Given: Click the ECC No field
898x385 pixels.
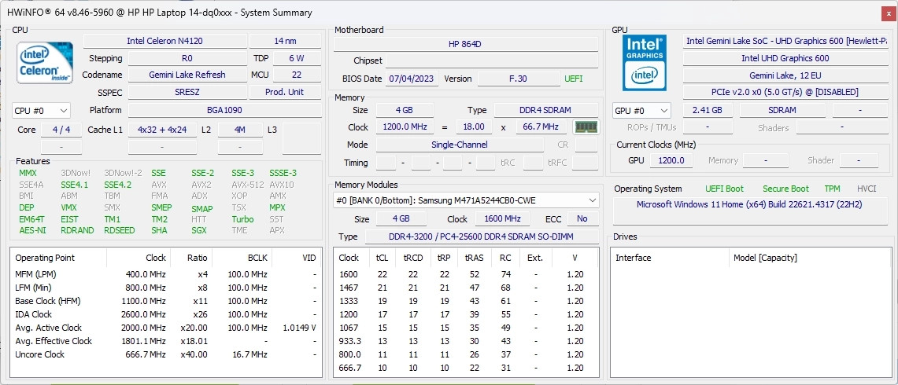Looking at the screenshot, I should 582,218.
